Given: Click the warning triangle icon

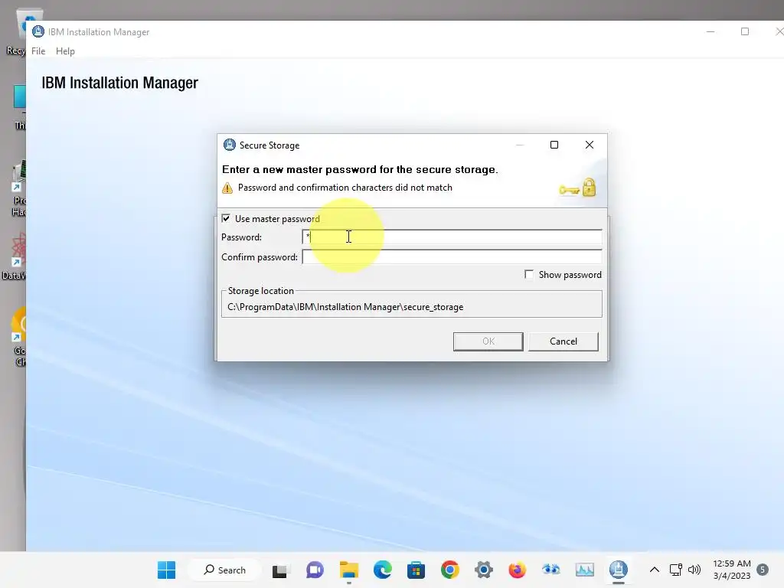Looking at the screenshot, I should [x=227, y=188].
